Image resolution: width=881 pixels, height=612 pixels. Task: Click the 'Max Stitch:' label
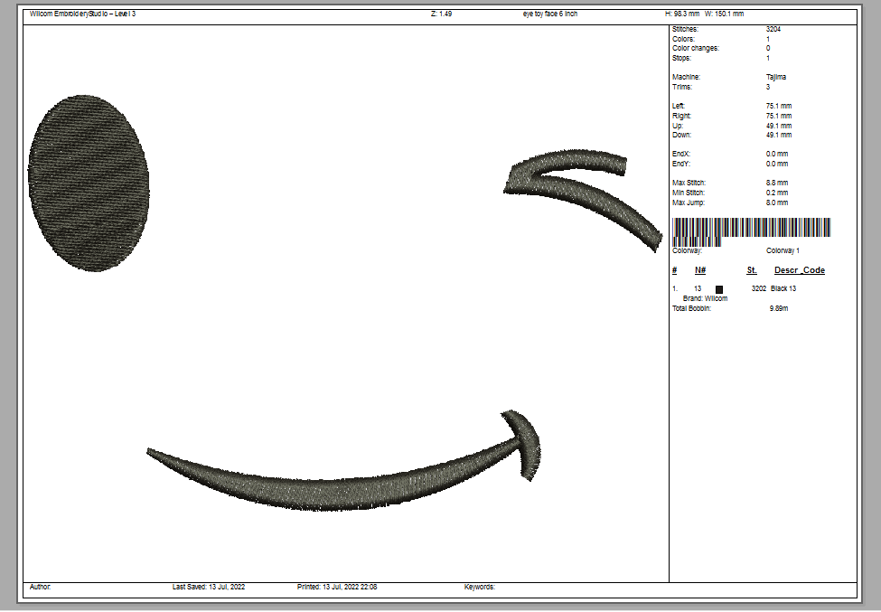(x=689, y=184)
